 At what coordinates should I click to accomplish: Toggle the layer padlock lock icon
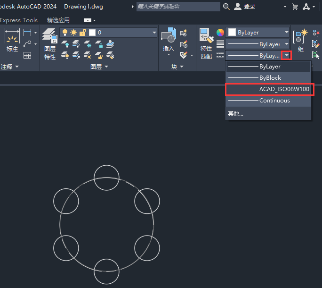pos(82,33)
